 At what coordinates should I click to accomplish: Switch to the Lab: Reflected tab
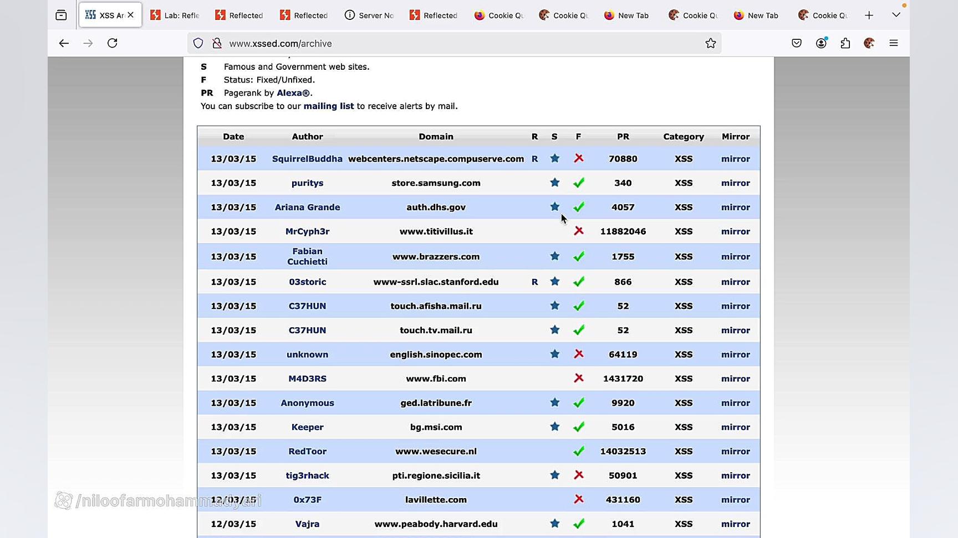click(x=175, y=15)
